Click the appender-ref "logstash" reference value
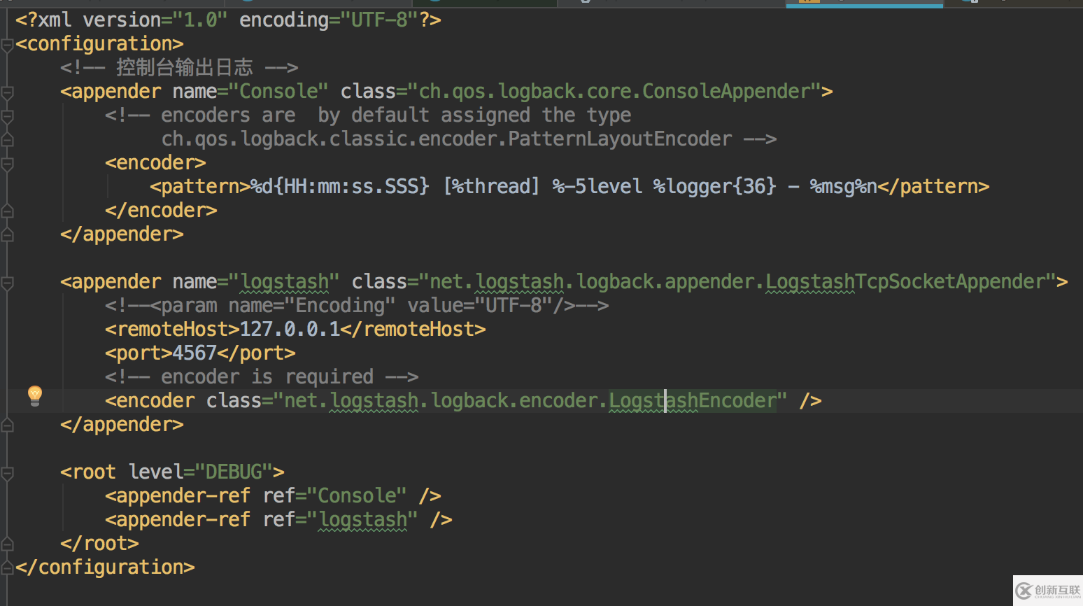 [x=362, y=520]
